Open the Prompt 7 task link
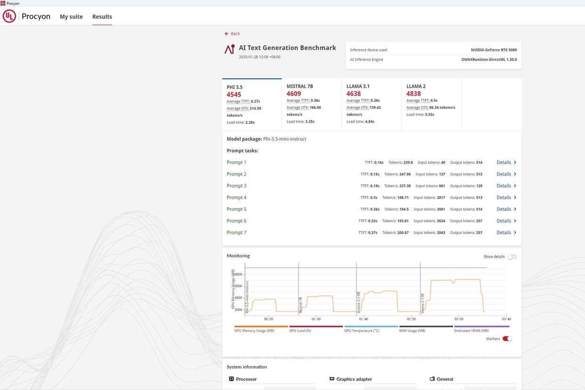The image size is (585, 390). [x=236, y=233]
